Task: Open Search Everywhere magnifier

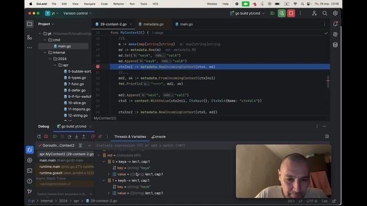Action: (x=325, y=13)
